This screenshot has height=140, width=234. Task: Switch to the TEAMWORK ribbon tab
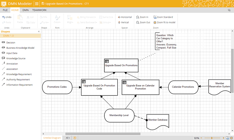pyautogui.click(x=39, y=10)
